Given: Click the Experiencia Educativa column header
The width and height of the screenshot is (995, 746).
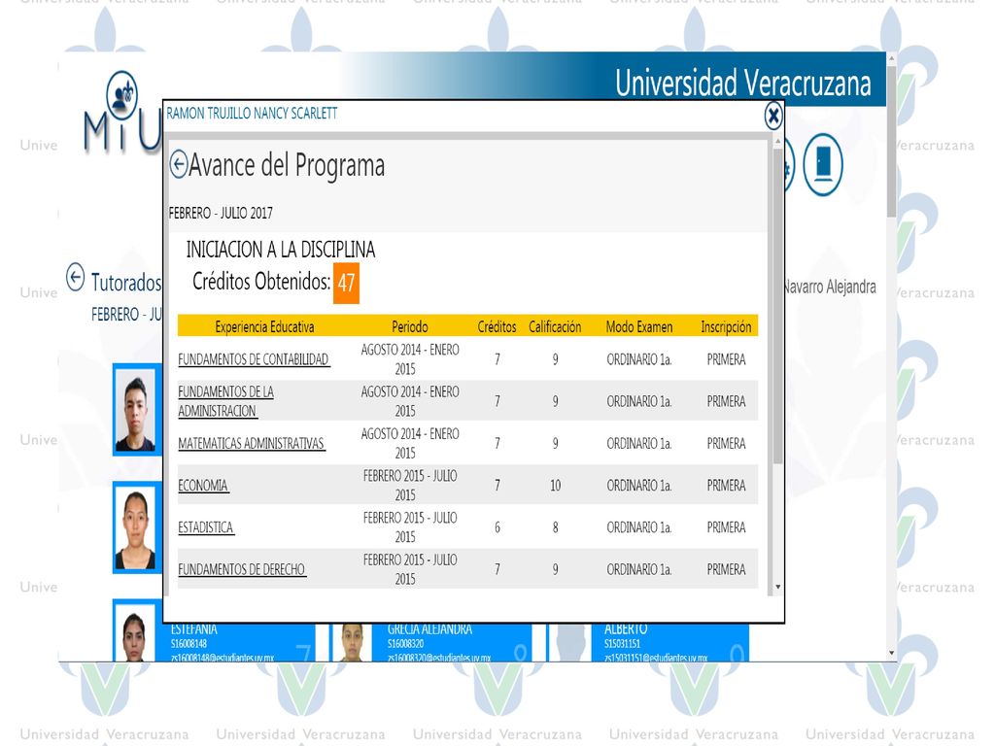Looking at the screenshot, I should (x=264, y=326).
